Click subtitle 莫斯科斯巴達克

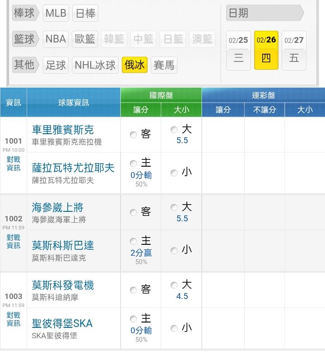(x=59, y=258)
